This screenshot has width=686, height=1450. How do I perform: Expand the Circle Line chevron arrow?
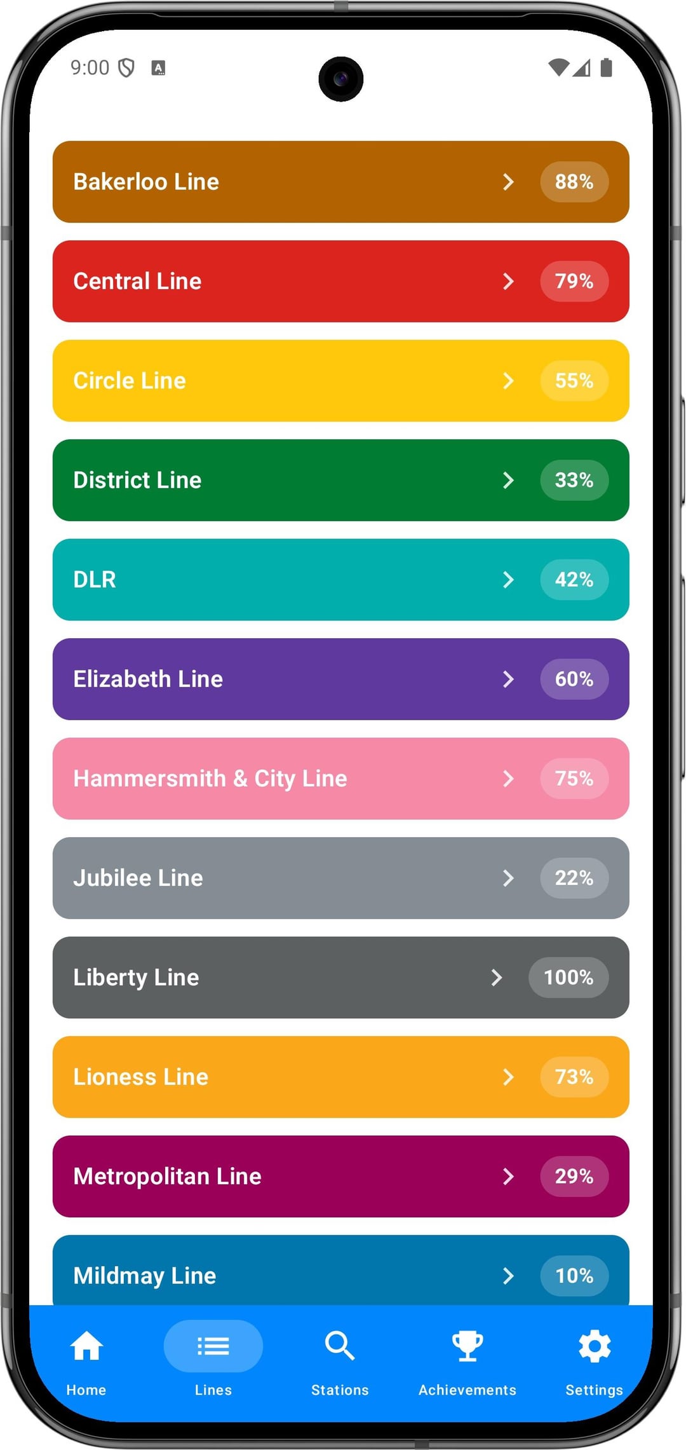[x=508, y=381]
